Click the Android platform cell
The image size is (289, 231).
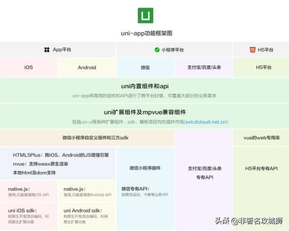coord(87,68)
